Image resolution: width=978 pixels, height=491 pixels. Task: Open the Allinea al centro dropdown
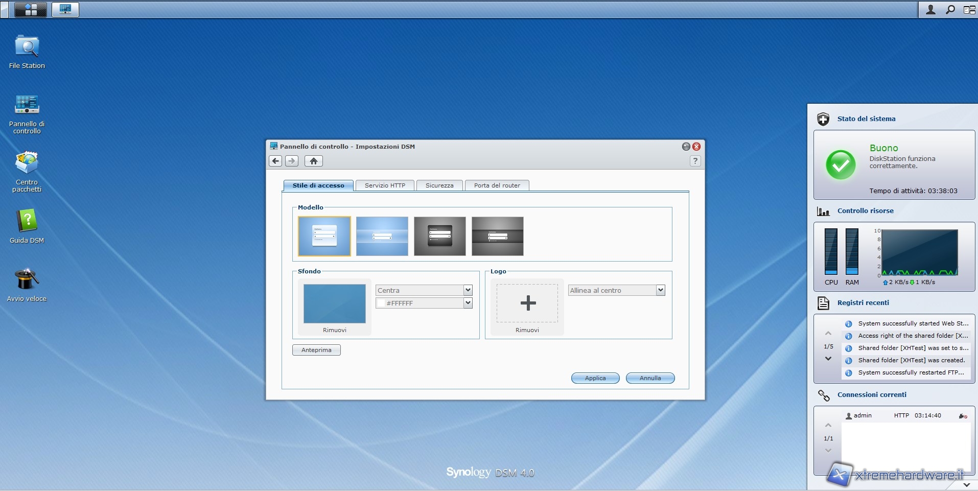point(660,290)
